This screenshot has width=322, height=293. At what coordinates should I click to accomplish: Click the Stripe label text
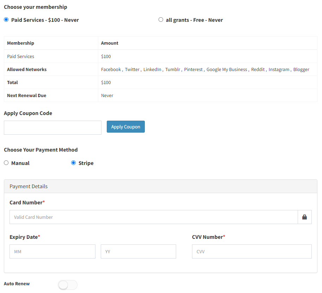tap(86, 163)
